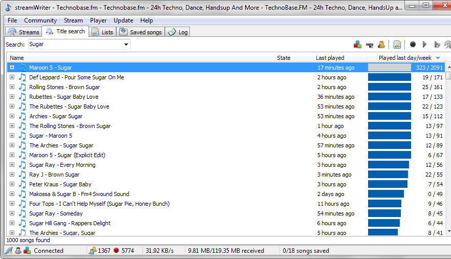Click the notepad with pencil toolbar icon
The image size is (451, 259).
pos(397,45)
